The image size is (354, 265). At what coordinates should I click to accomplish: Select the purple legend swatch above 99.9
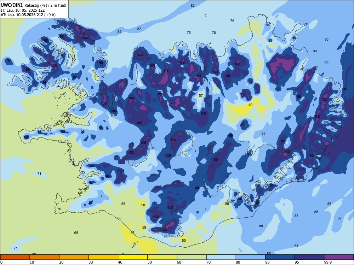point(339,257)
